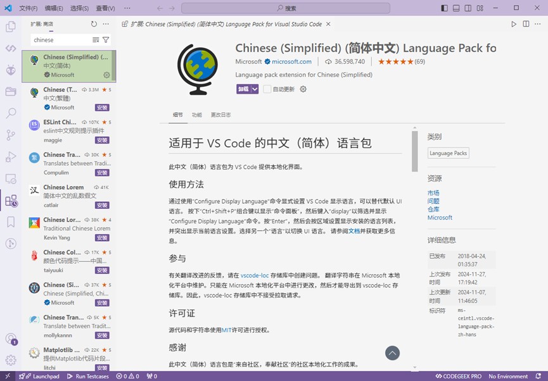Open the MIT license link

pyautogui.click(x=226, y=330)
